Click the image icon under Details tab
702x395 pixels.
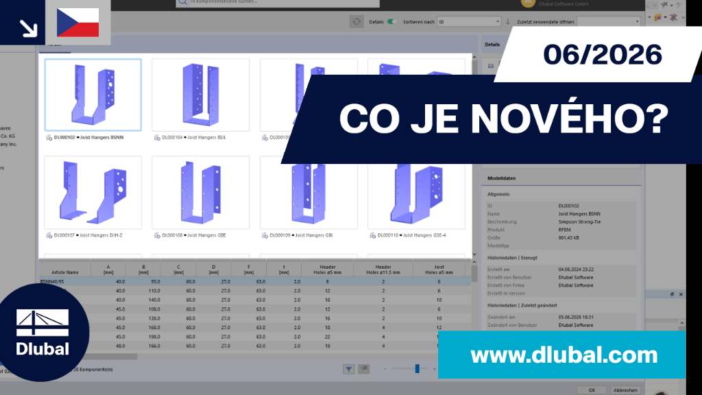point(491,66)
